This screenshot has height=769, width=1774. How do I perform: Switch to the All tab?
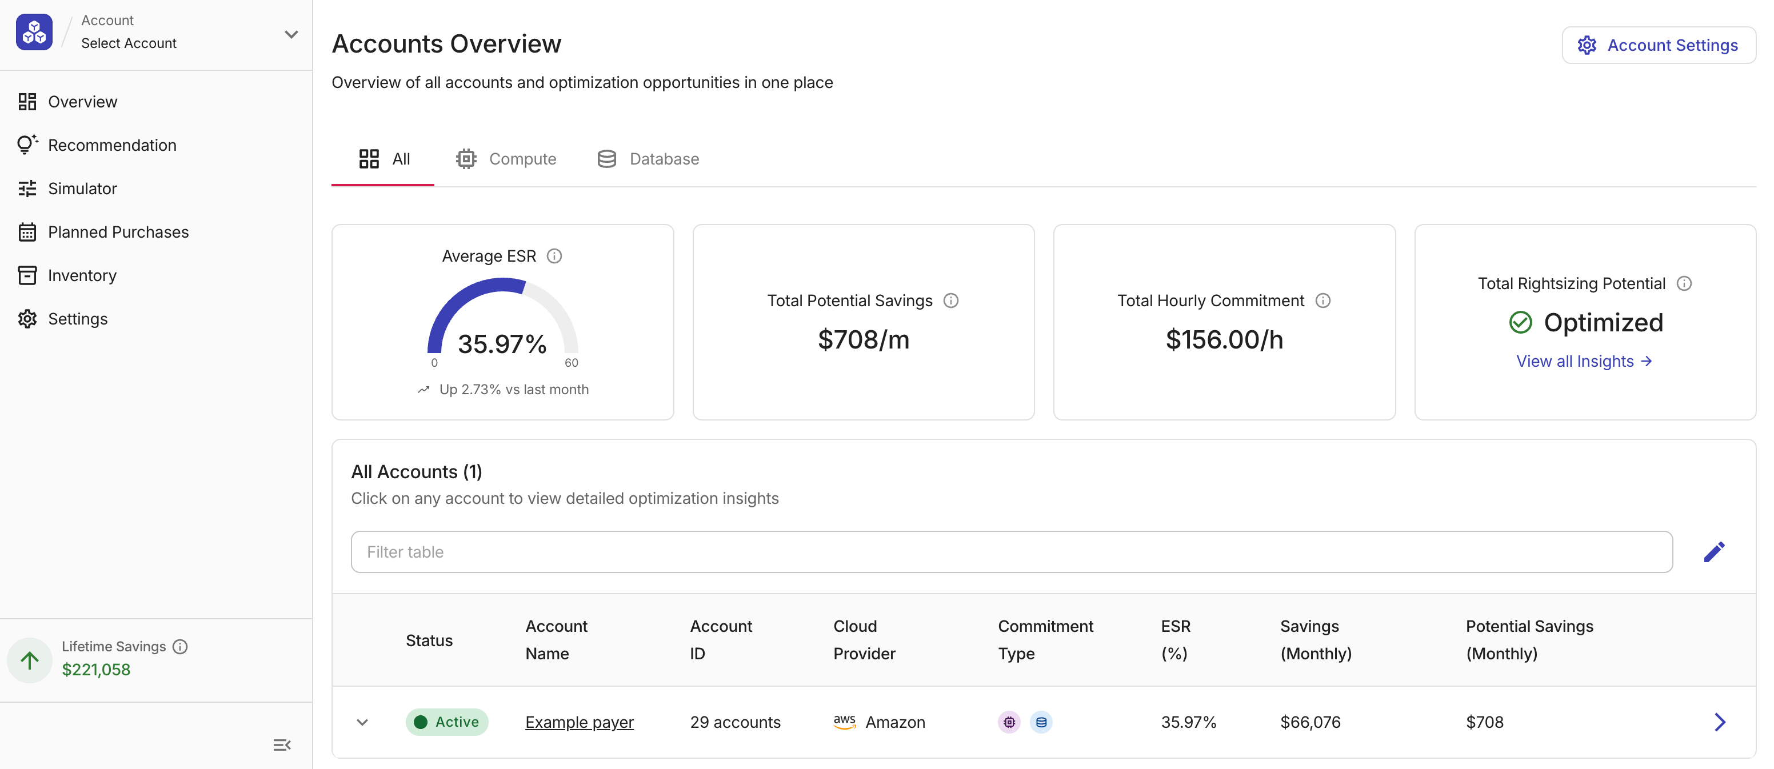[383, 159]
